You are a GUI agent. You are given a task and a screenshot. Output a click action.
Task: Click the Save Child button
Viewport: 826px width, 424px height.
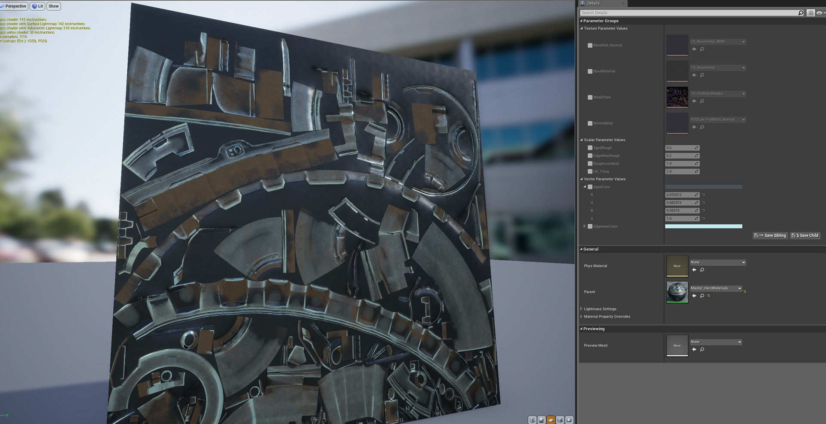pos(805,235)
